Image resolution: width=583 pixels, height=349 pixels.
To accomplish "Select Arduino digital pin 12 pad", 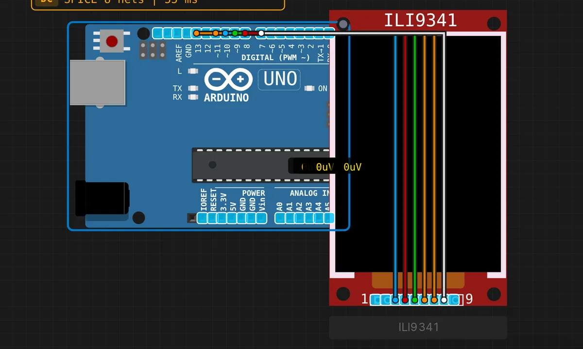I will tap(207, 33).
